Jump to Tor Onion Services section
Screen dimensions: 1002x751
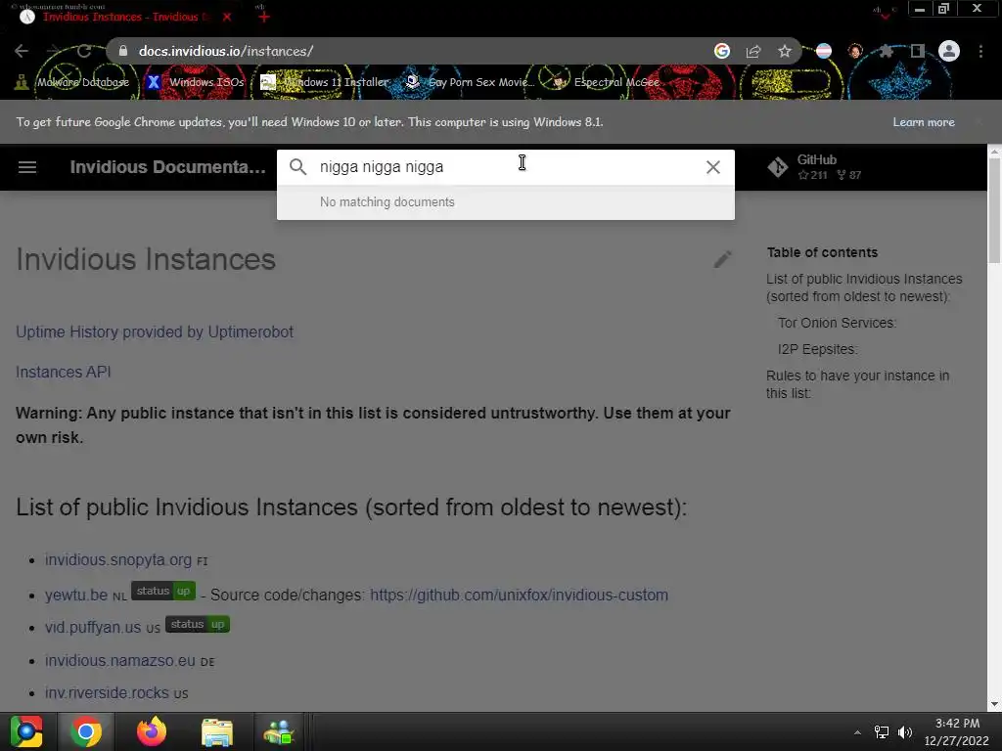pyautogui.click(x=837, y=323)
